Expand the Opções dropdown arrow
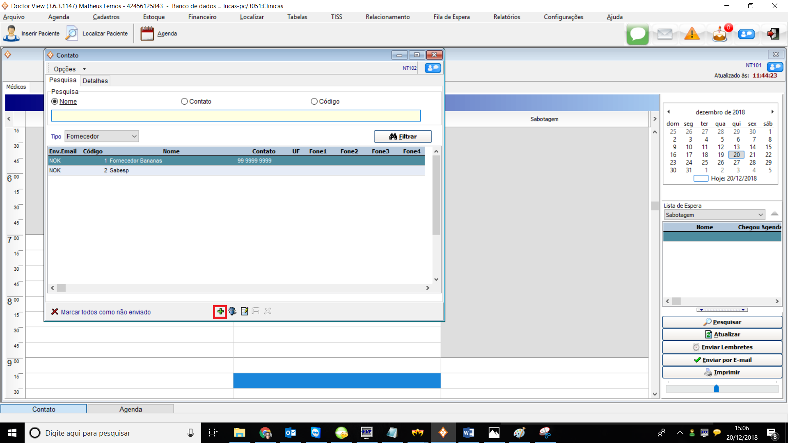788x443 pixels. (x=84, y=69)
